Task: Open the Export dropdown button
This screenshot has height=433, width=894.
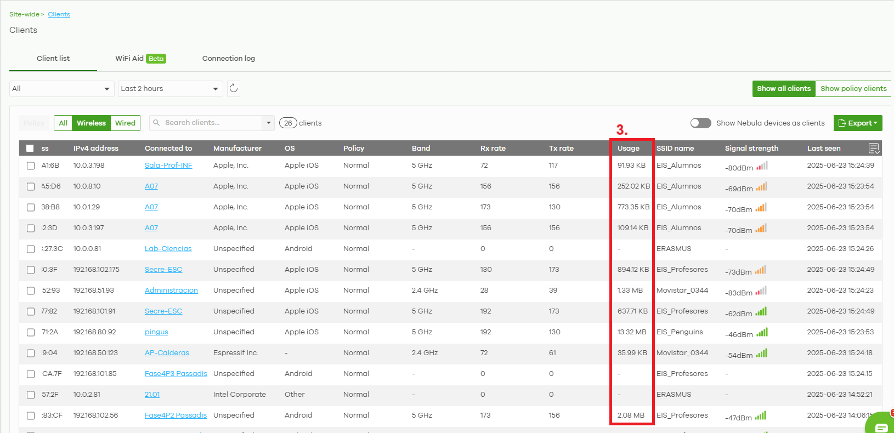Action: 858,123
